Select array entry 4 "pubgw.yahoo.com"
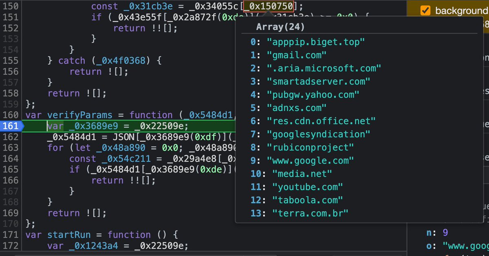 305,94
